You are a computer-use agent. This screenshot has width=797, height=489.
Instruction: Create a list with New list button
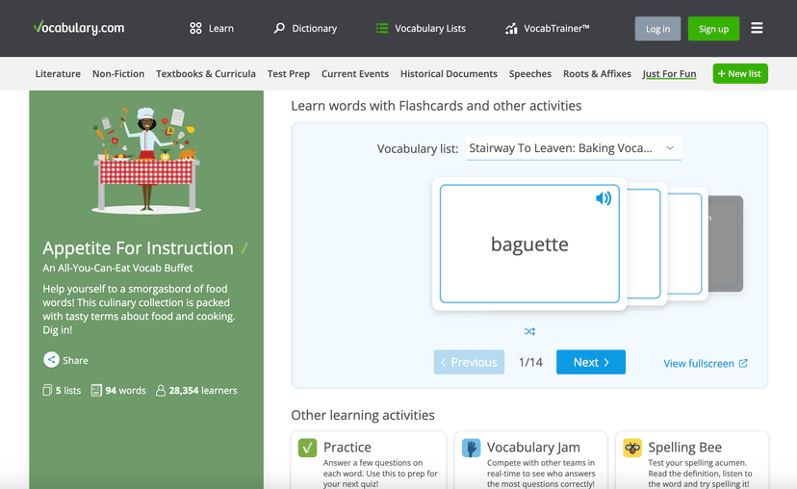pyautogui.click(x=739, y=74)
